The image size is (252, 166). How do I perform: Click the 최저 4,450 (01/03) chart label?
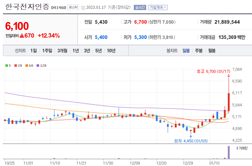coord(191,141)
